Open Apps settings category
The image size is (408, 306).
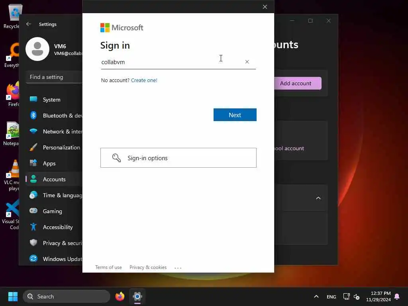[x=54, y=163]
